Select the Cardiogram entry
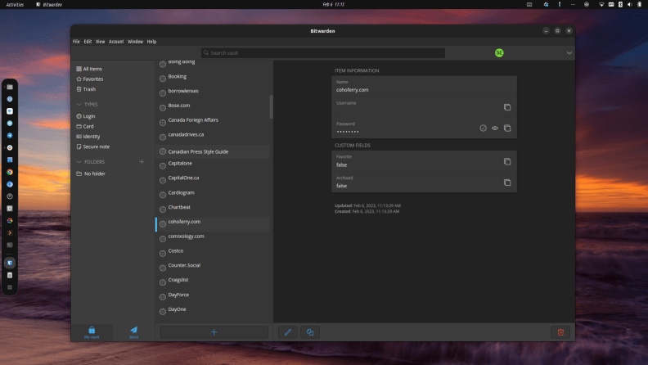Viewport: 648px width, 365px height. pos(213,194)
